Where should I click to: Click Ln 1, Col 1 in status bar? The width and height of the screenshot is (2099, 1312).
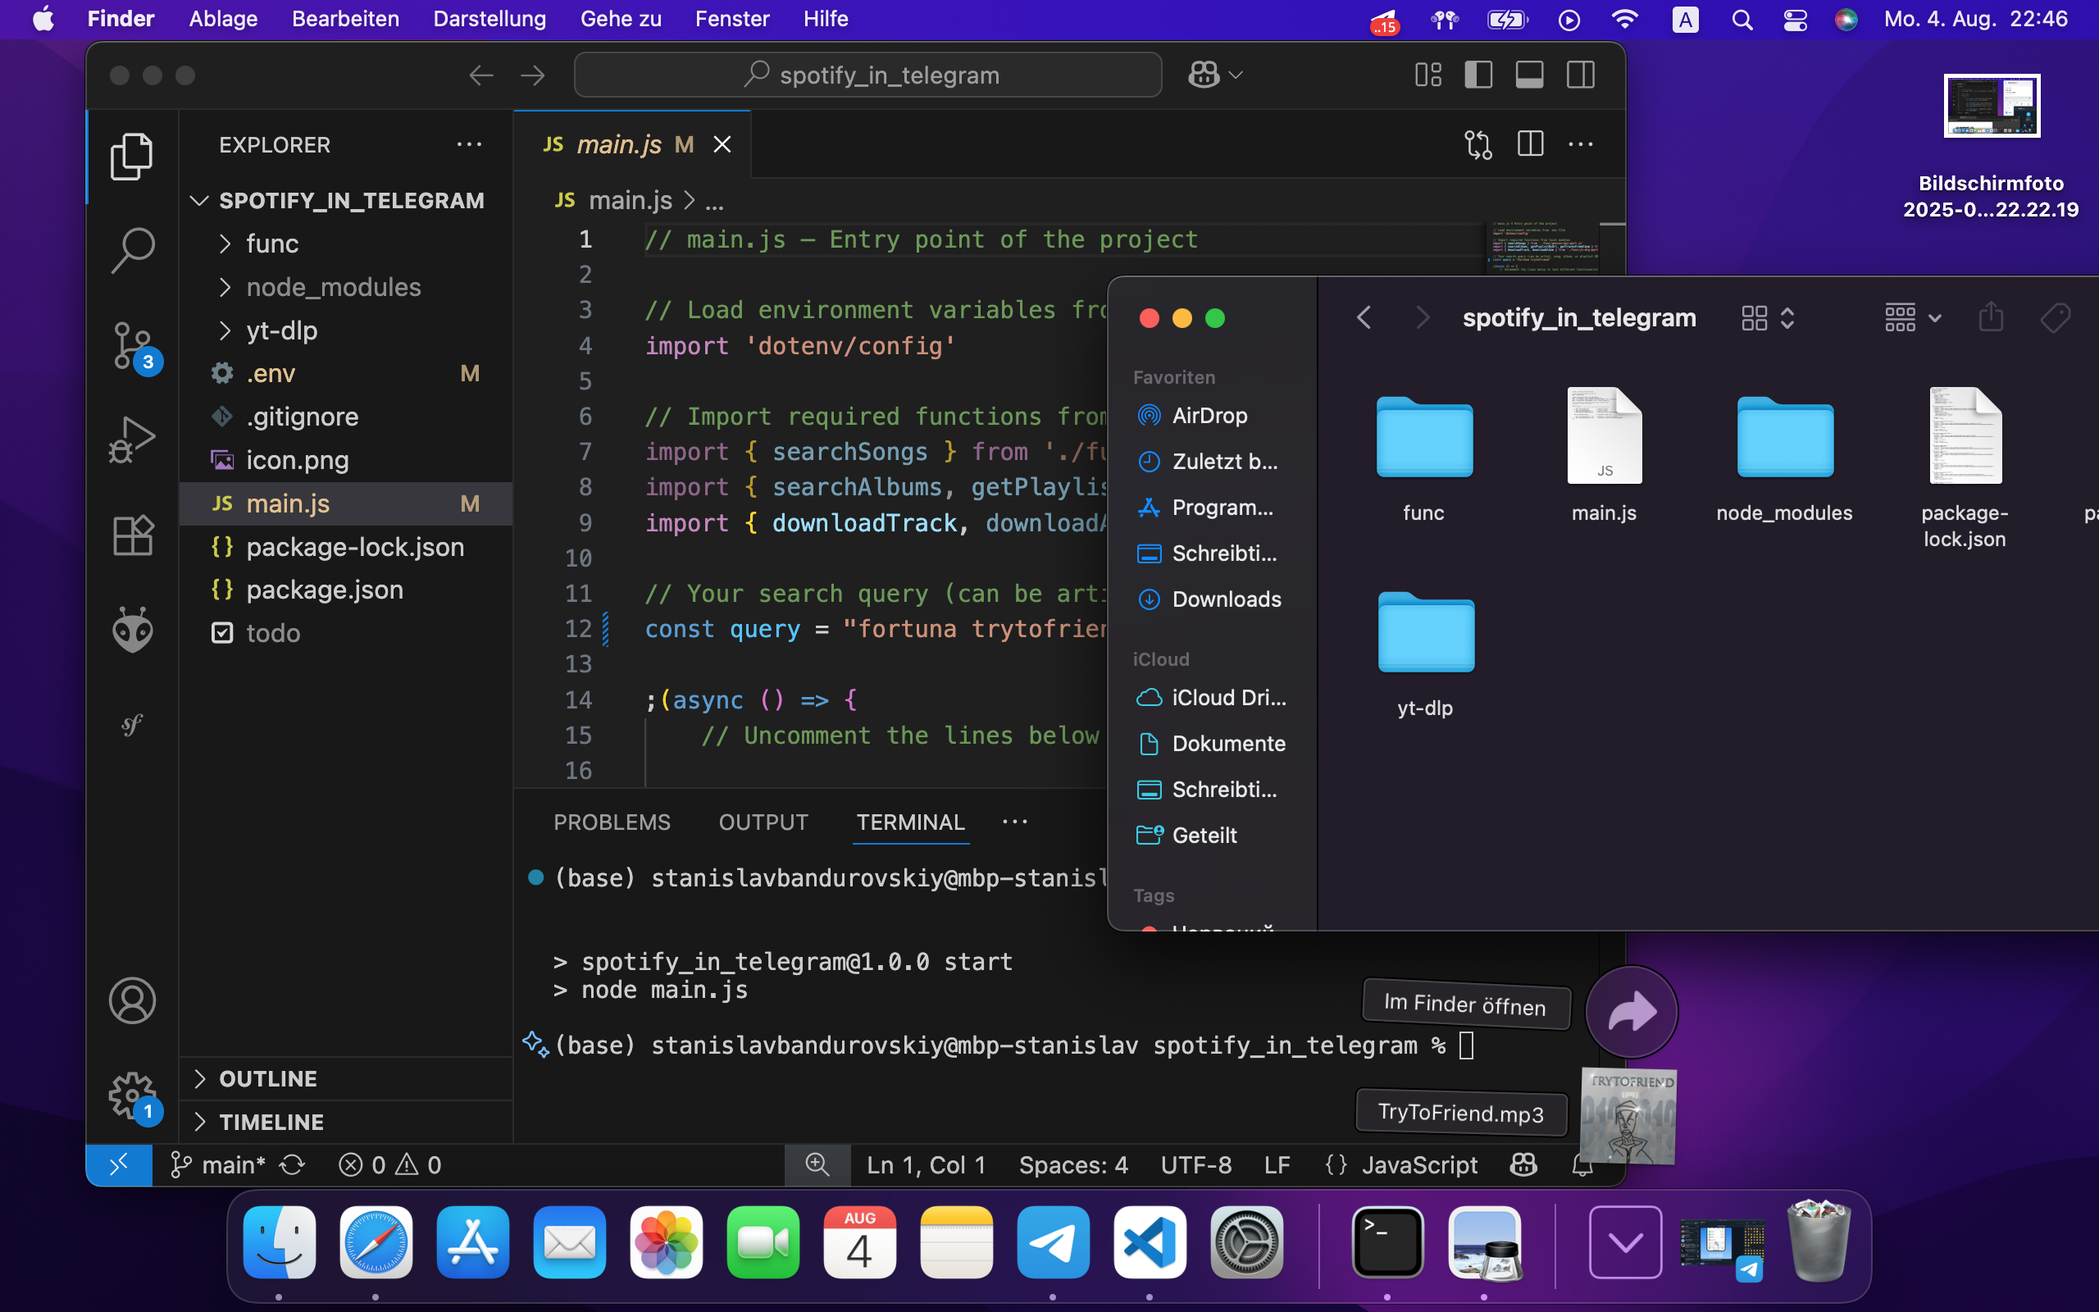tap(927, 1164)
